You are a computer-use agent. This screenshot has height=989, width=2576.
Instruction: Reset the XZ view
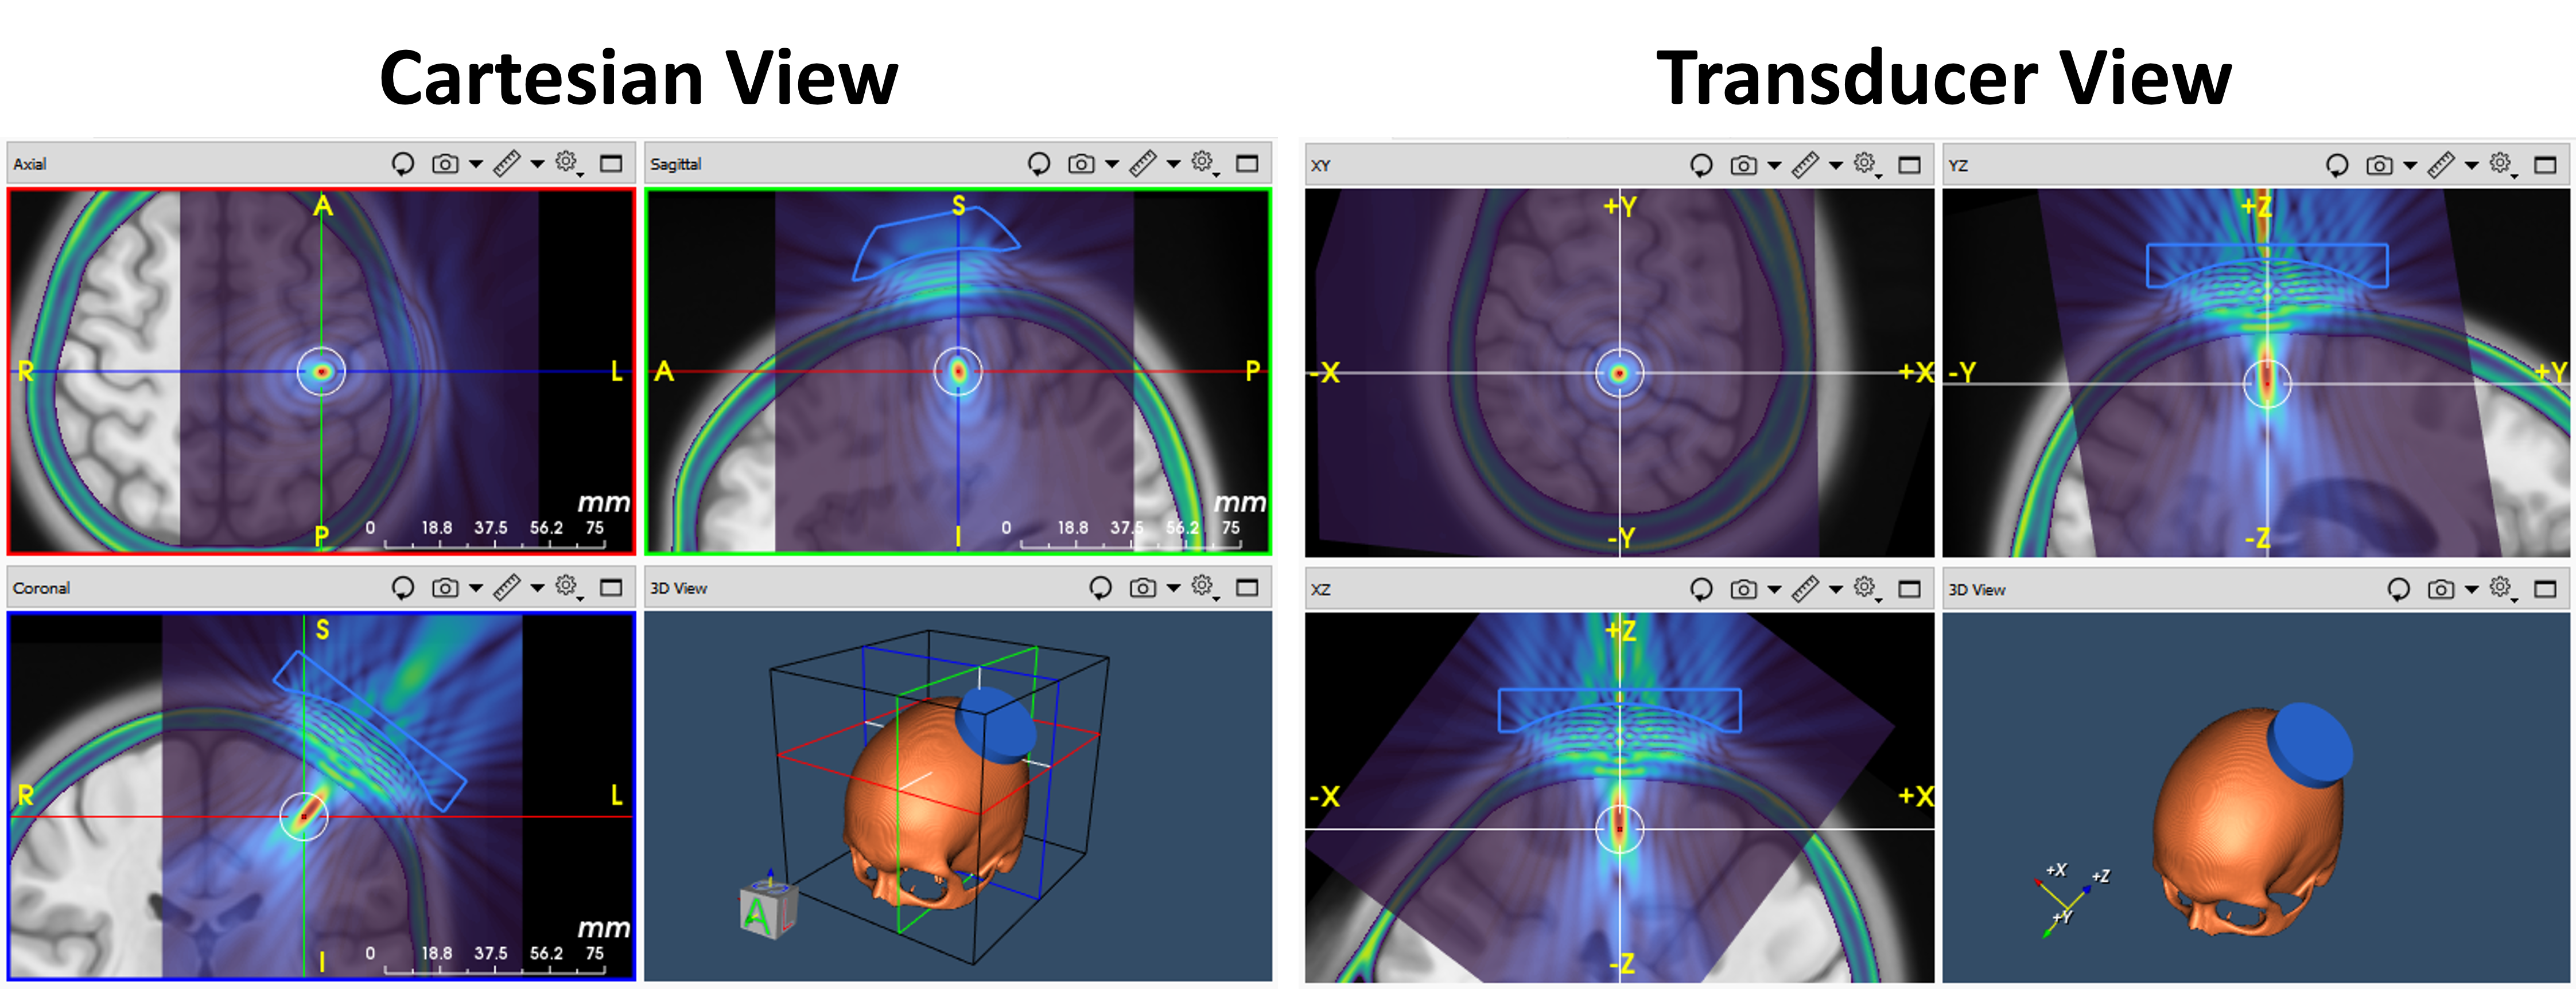[1701, 591]
